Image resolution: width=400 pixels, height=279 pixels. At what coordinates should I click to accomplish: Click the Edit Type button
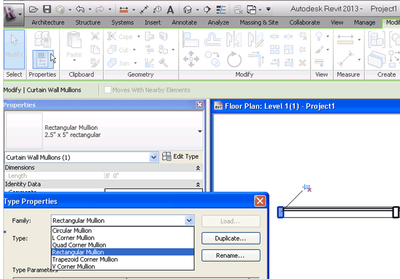181,156
